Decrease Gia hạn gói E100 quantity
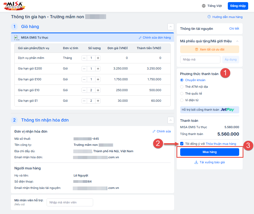254x214 pixels. point(84,79)
